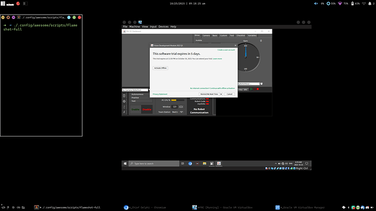Click the Windows taskbar clock
Viewport: 376px width, 211px height.
[299, 164]
